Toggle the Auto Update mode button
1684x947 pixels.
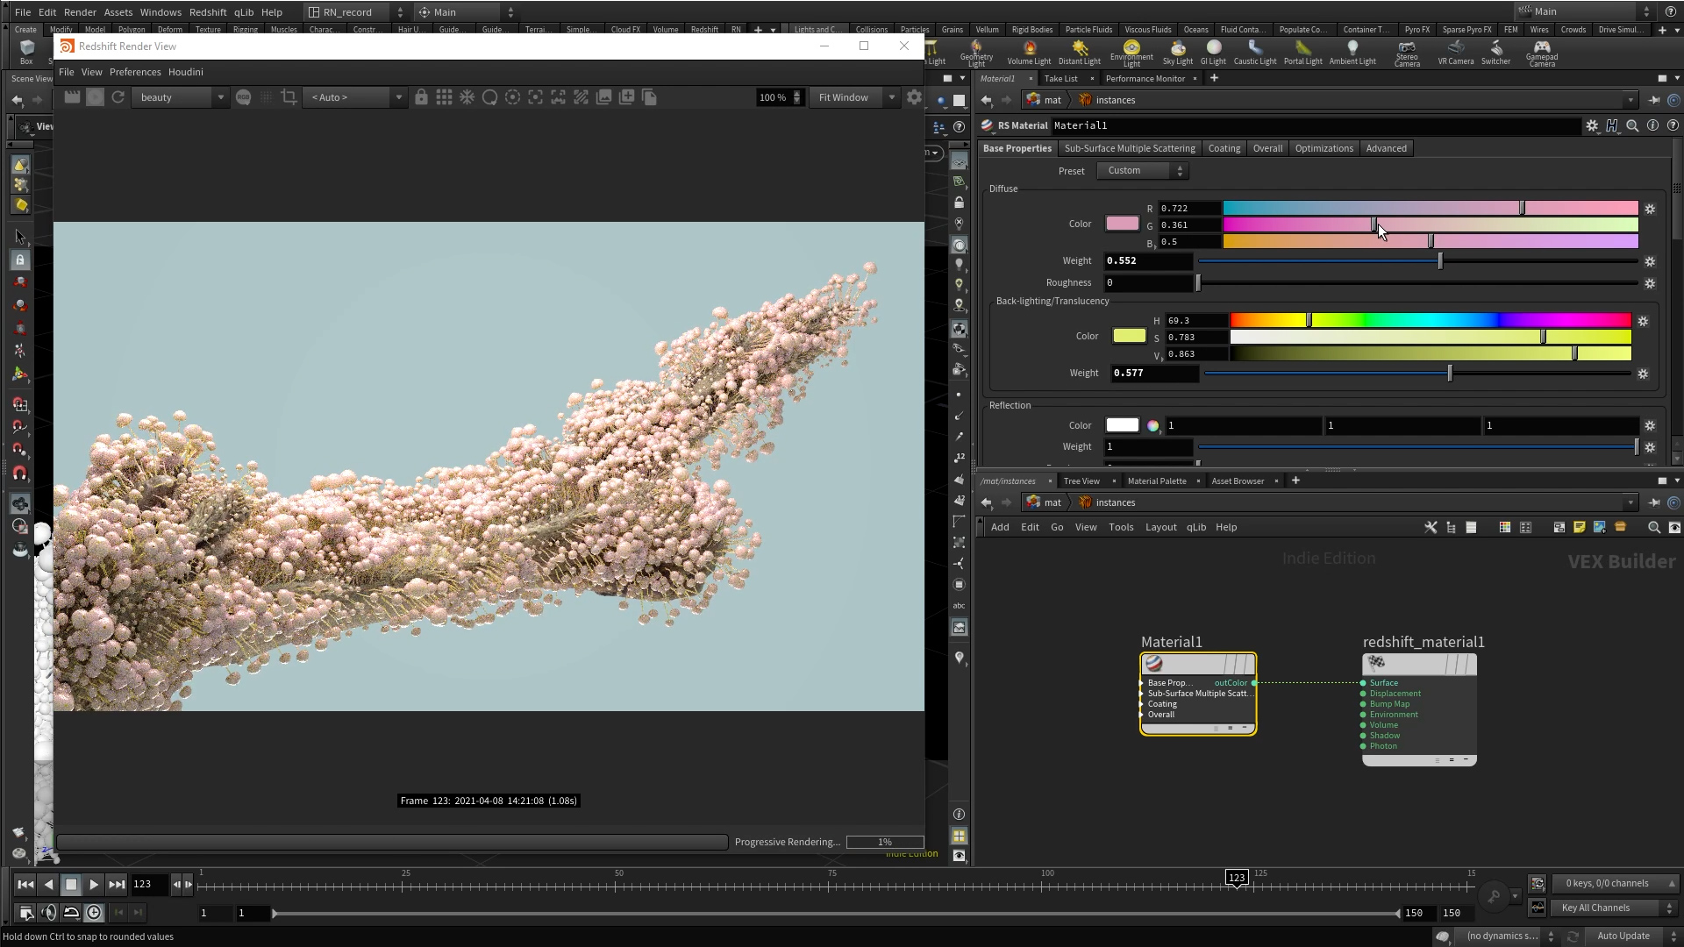pyautogui.click(x=1623, y=936)
